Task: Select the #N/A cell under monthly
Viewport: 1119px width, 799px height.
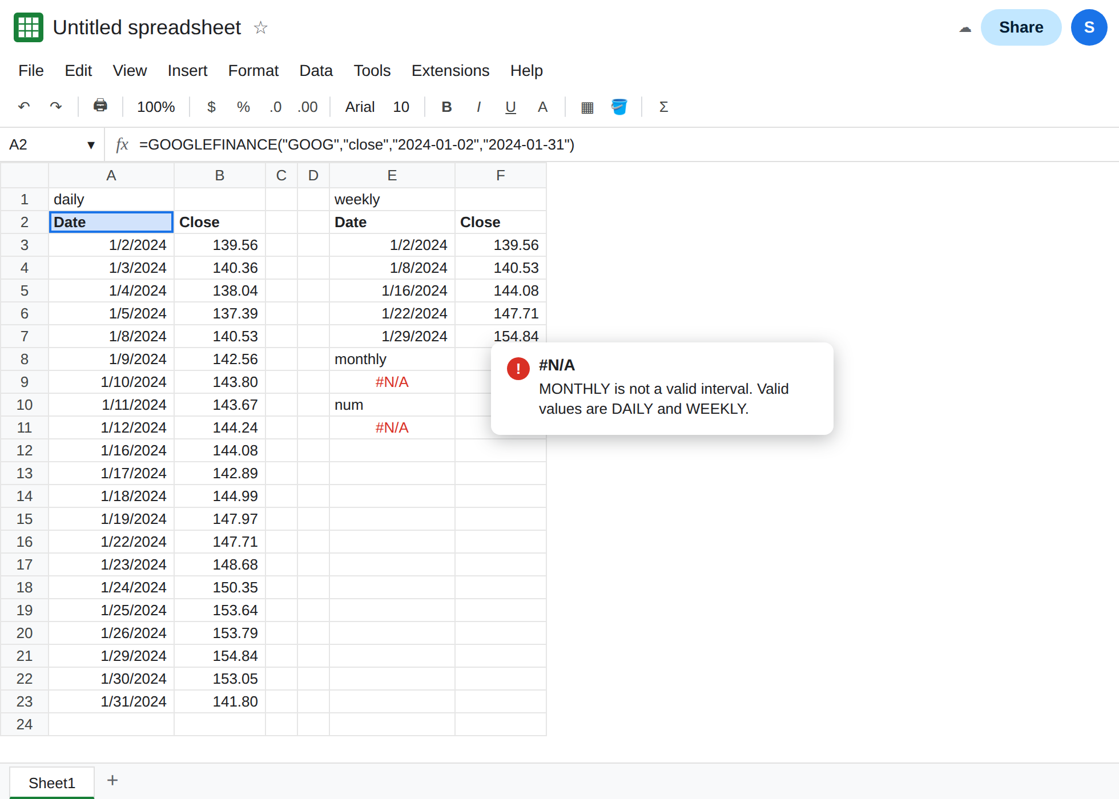Action: pos(392,382)
